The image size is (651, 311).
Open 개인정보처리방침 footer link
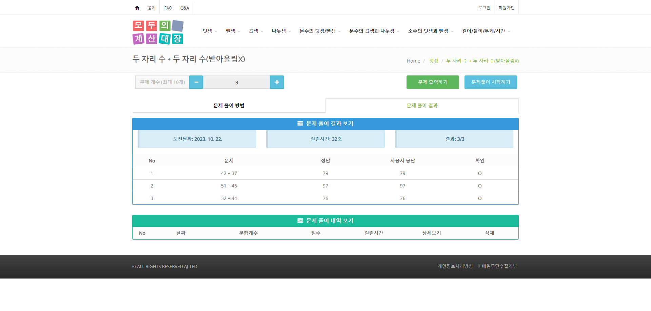(x=455, y=266)
